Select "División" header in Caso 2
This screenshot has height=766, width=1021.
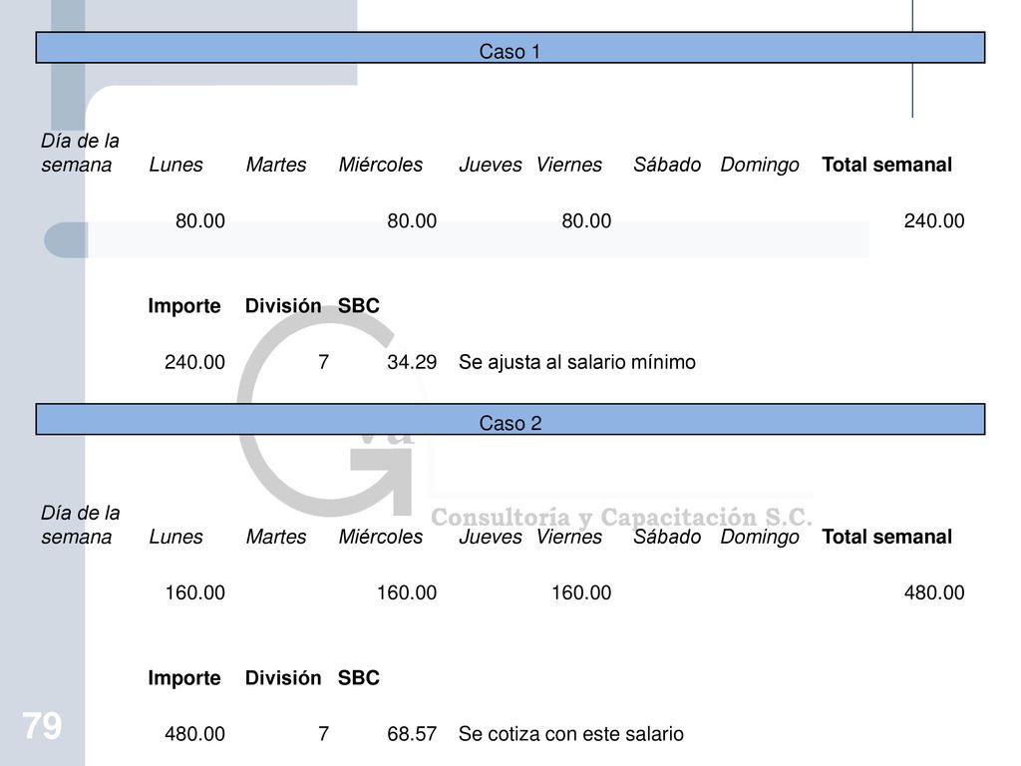[x=283, y=677]
